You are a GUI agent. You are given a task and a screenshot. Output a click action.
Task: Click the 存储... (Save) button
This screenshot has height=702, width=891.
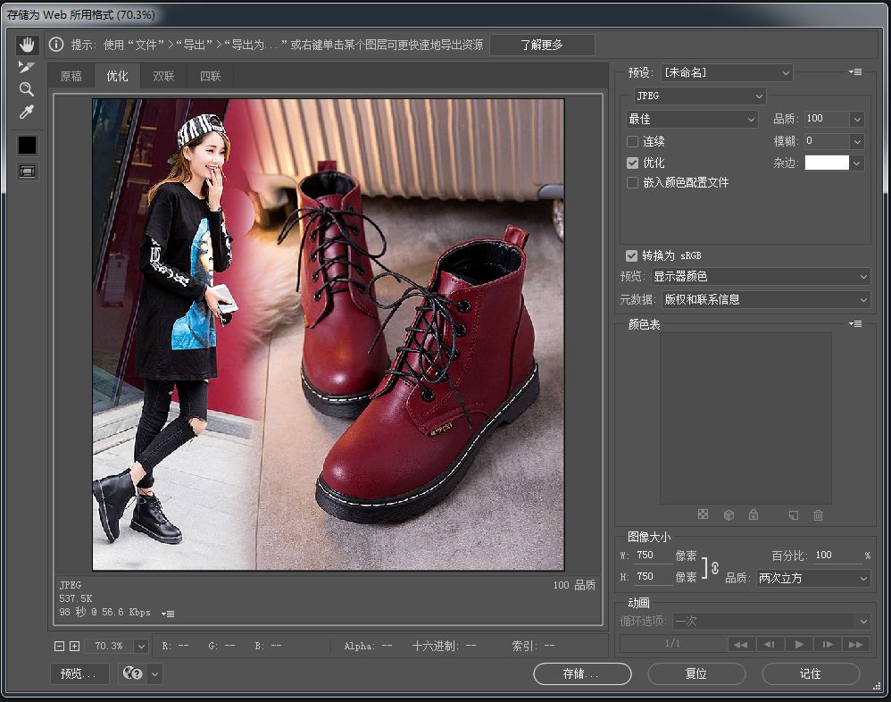(x=582, y=673)
